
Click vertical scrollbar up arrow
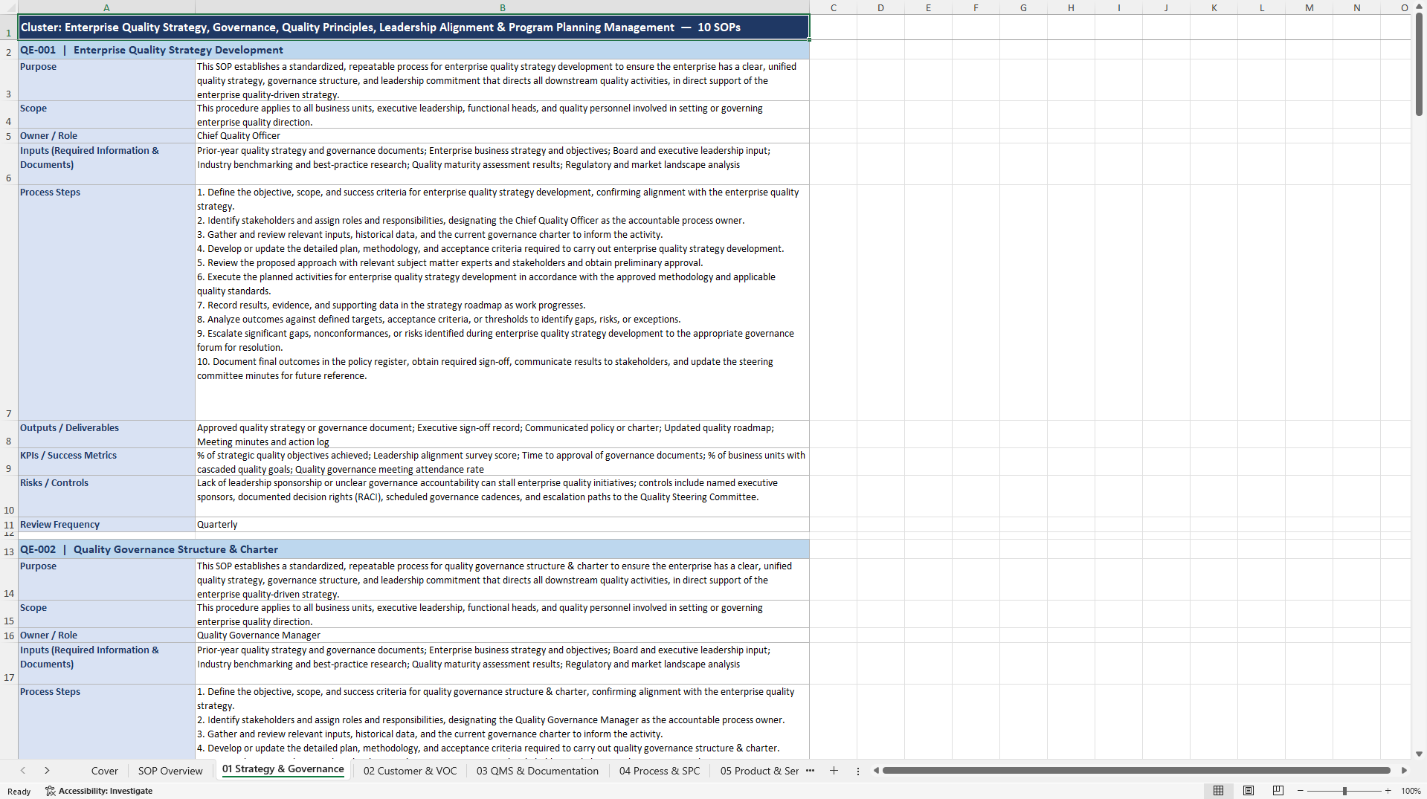point(1419,7)
